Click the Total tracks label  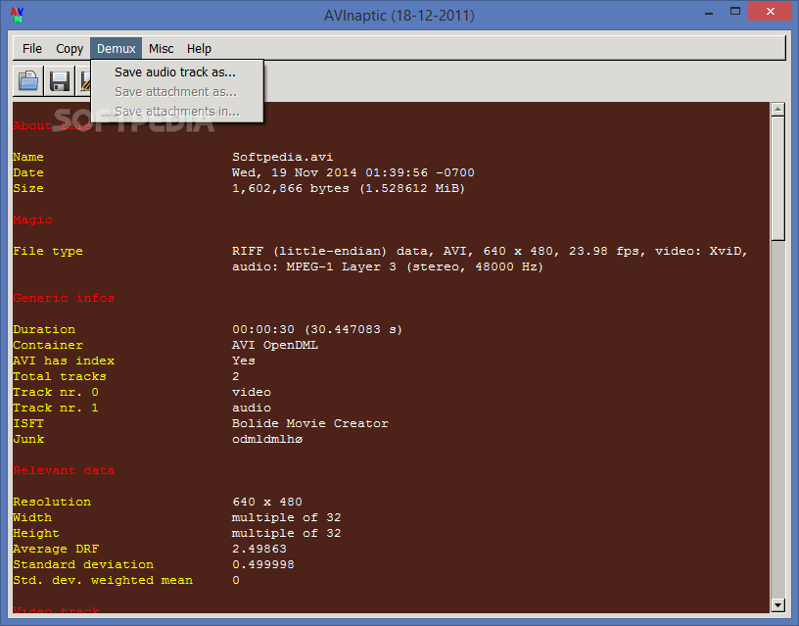pos(60,377)
